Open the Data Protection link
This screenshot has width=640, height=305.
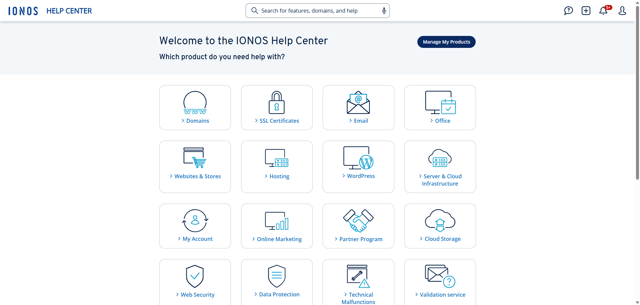(x=277, y=294)
